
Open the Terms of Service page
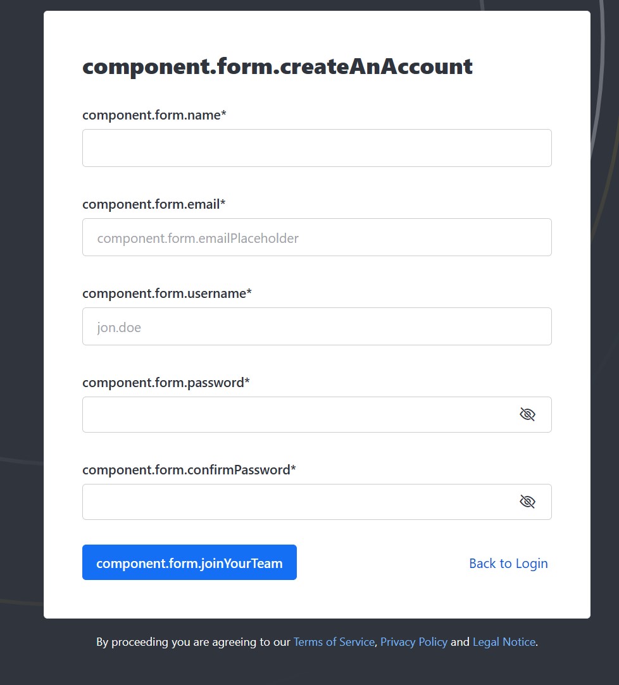click(334, 641)
